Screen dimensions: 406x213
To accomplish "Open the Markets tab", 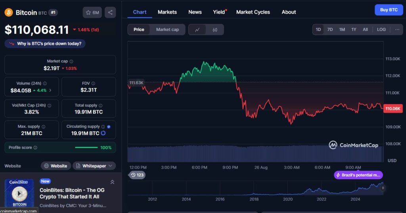I will tap(167, 12).
